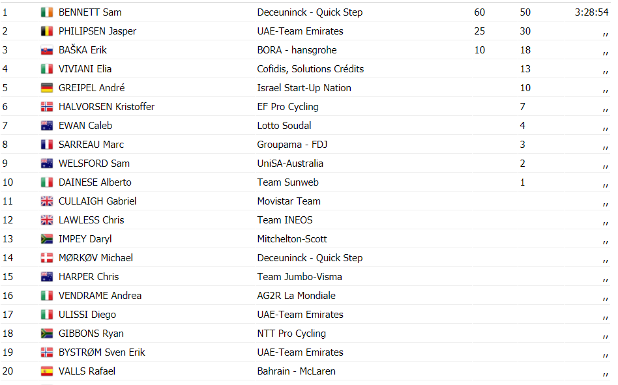Click the German flag beside GREIPEL André

pos(46,88)
